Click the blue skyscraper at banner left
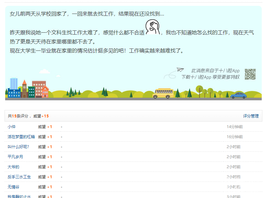The width and height of the screenshot is (264, 198). point(14,87)
